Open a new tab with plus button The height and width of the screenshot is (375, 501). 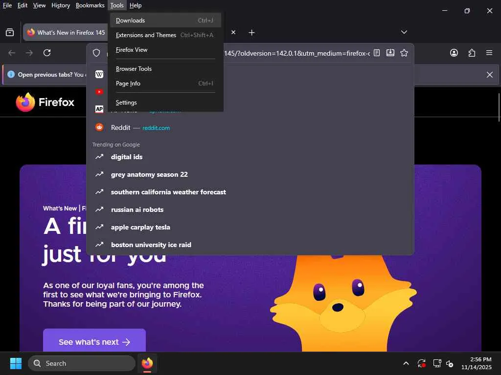(x=251, y=33)
